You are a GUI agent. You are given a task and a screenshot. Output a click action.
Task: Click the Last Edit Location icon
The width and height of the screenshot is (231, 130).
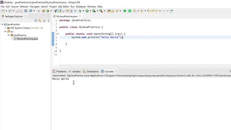(149, 11)
